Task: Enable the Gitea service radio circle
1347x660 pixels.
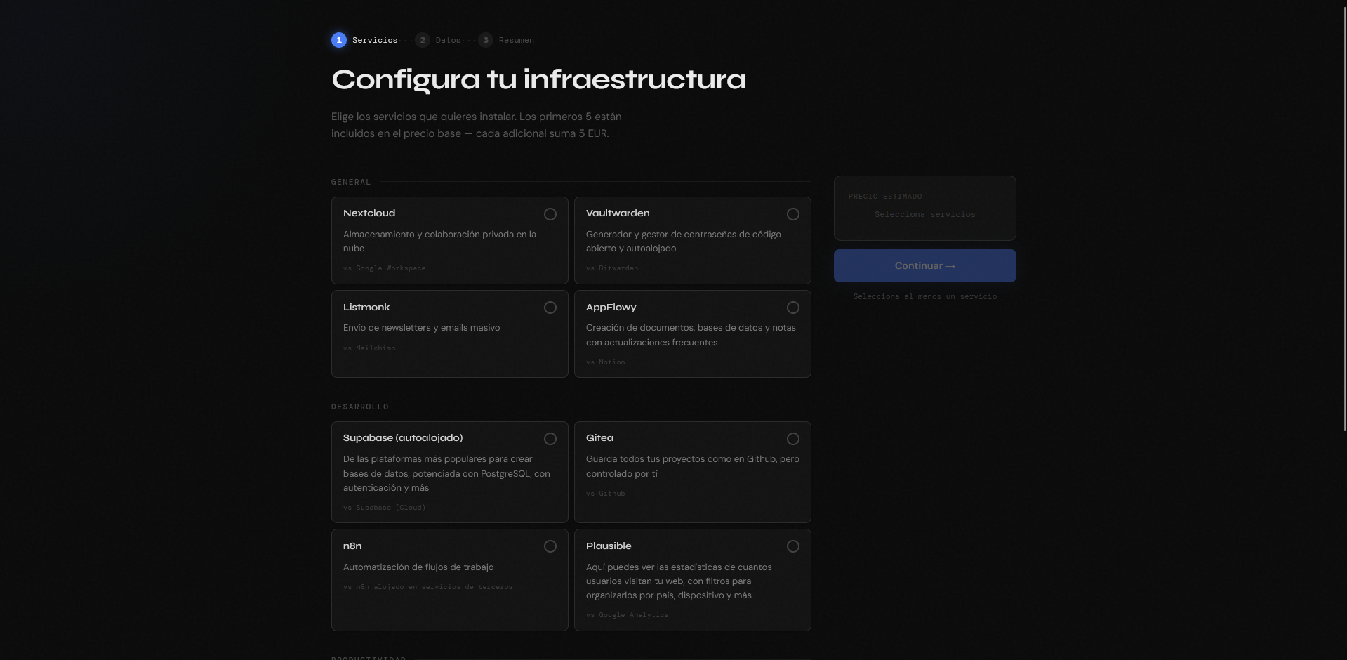Action: click(793, 439)
